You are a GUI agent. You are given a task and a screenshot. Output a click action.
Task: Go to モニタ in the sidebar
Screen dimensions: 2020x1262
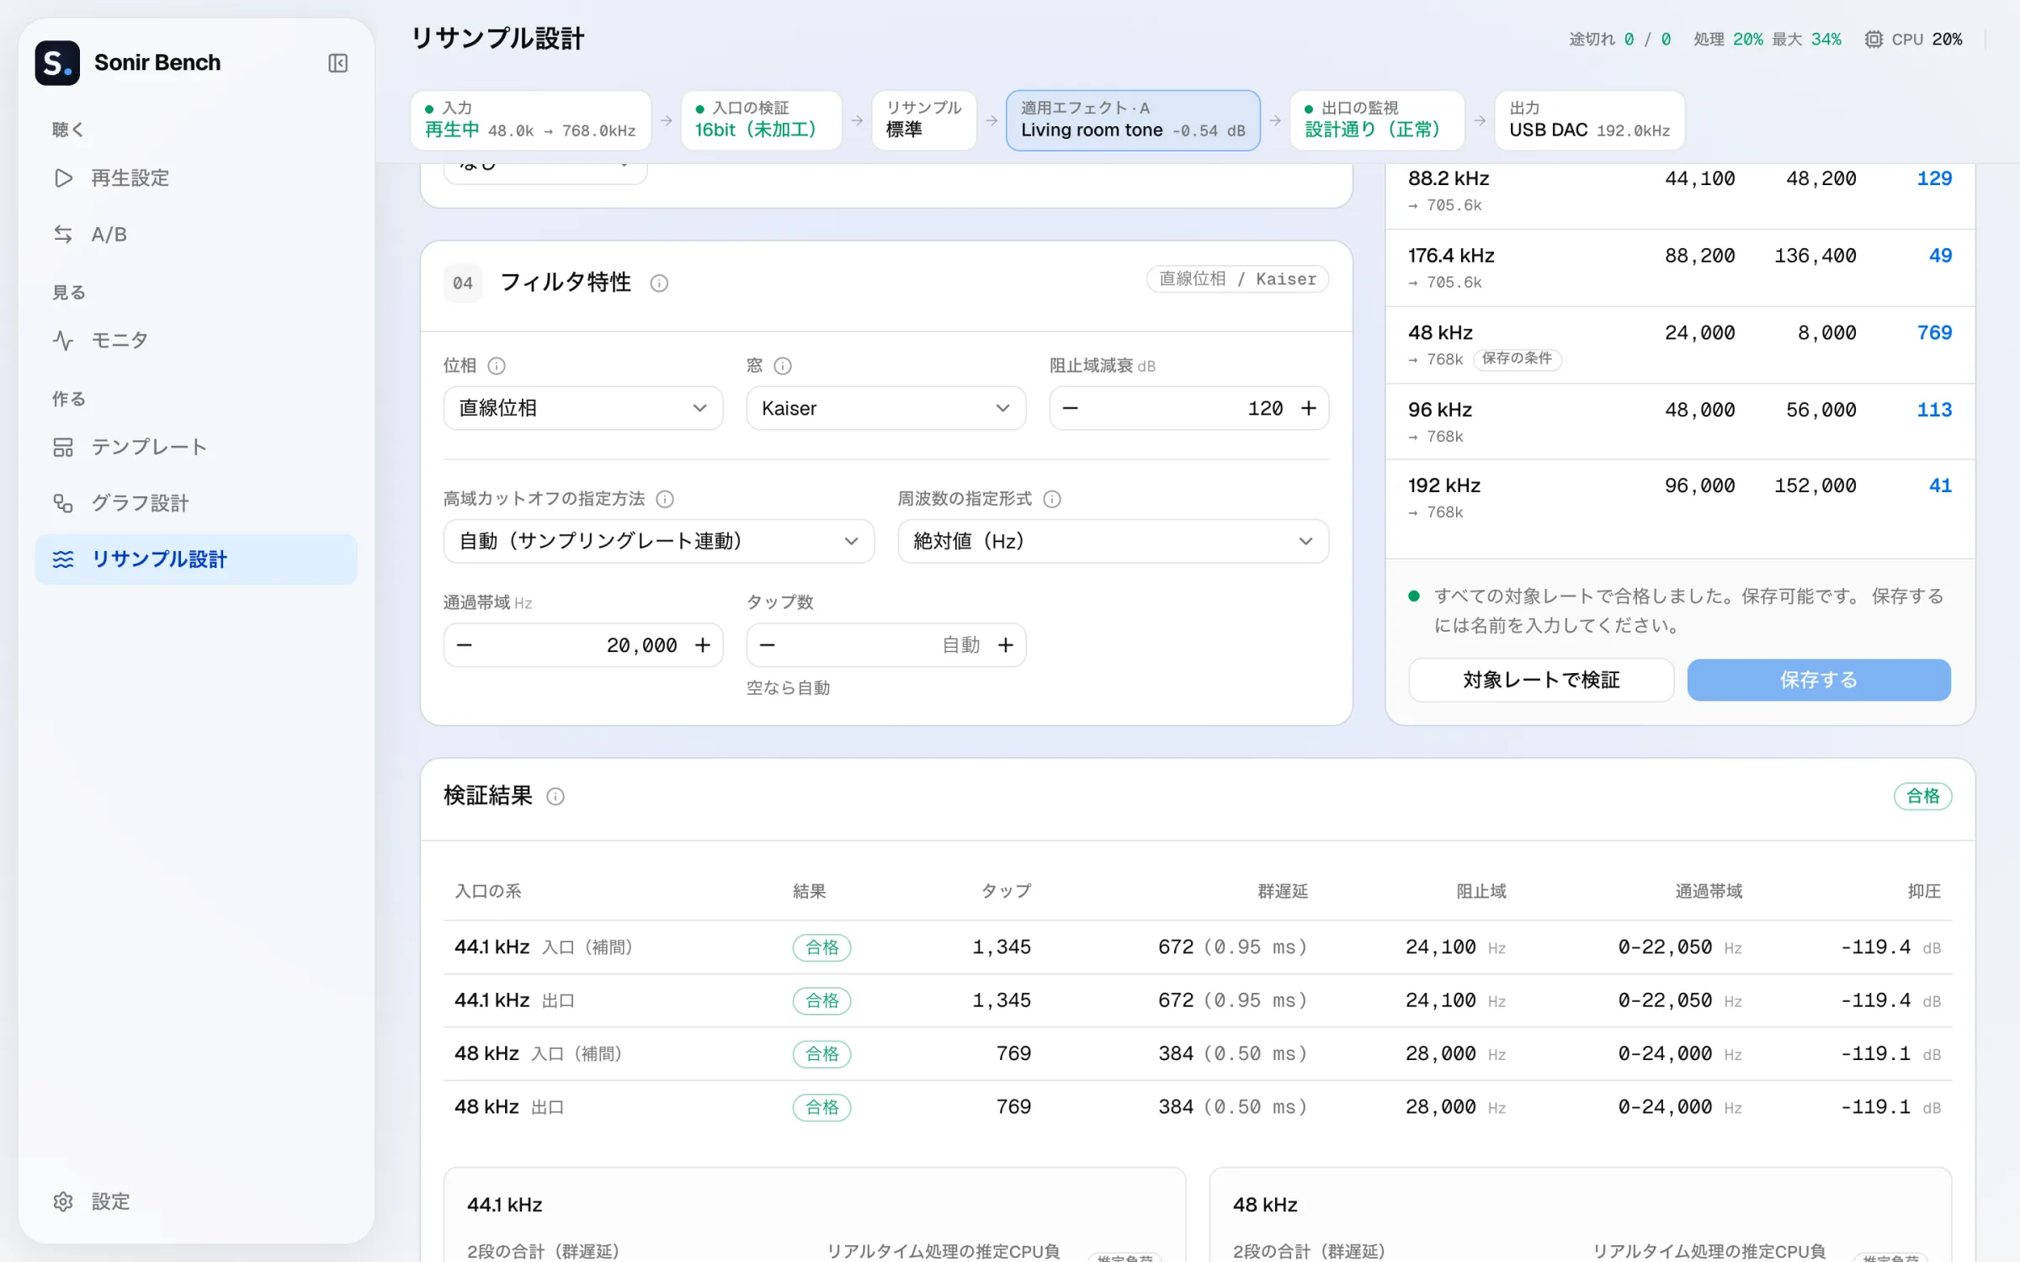[x=196, y=341]
